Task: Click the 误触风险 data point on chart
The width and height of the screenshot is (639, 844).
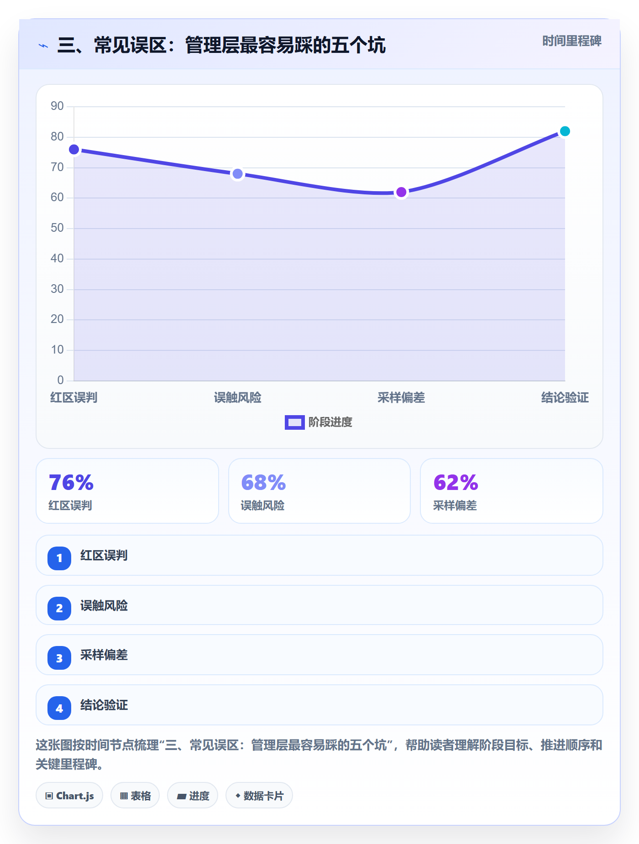Action: [x=237, y=174]
